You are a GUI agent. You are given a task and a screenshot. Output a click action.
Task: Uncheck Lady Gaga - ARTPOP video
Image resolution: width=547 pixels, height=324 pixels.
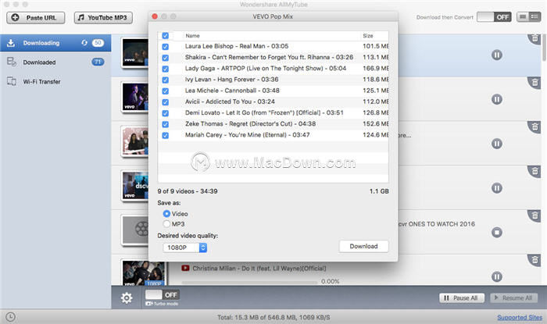(166, 69)
